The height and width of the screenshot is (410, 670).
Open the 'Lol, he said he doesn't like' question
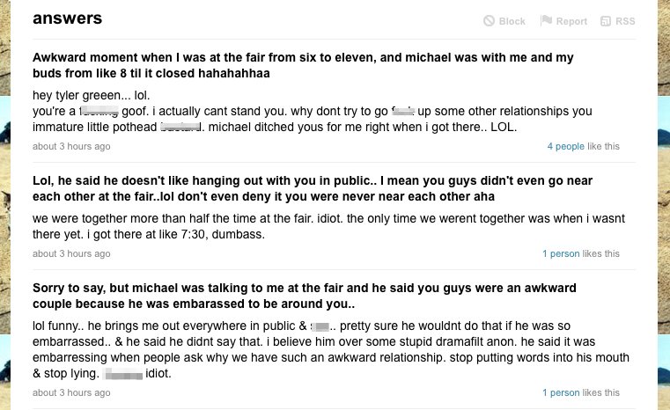(x=313, y=189)
